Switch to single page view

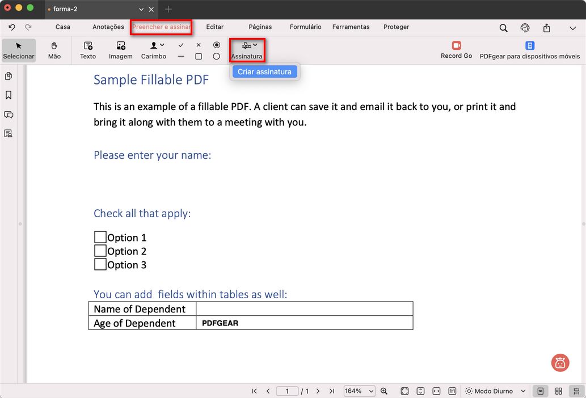pos(541,391)
